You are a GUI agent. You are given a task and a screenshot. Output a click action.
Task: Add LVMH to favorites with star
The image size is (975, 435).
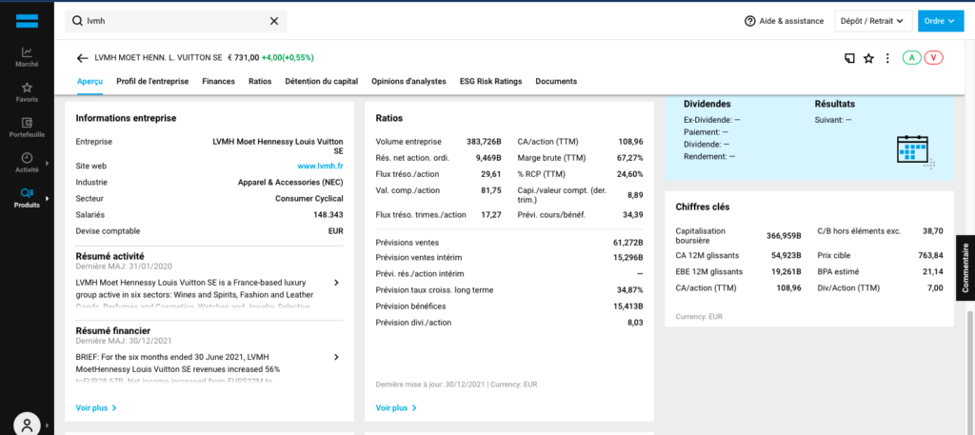868,58
